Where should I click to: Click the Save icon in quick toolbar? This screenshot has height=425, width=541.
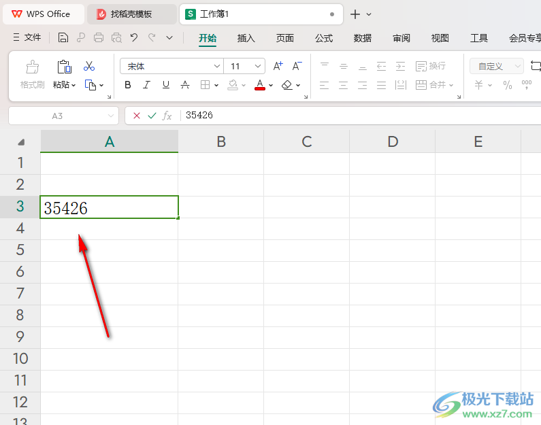click(63, 37)
